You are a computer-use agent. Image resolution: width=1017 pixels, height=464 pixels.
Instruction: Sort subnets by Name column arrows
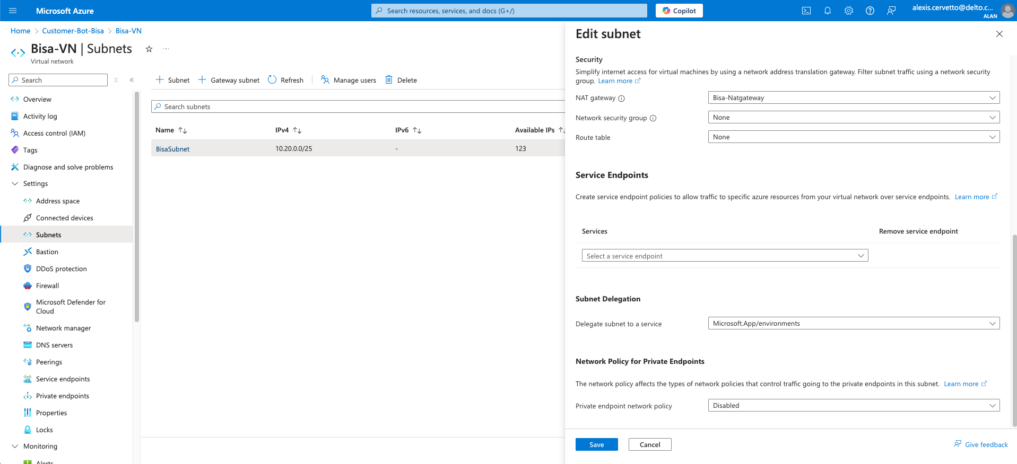point(182,130)
